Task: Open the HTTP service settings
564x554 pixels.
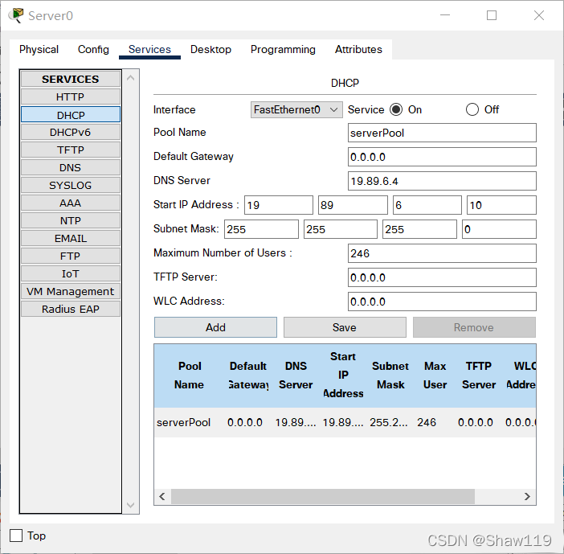Action: pyautogui.click(x=71, y=96)
